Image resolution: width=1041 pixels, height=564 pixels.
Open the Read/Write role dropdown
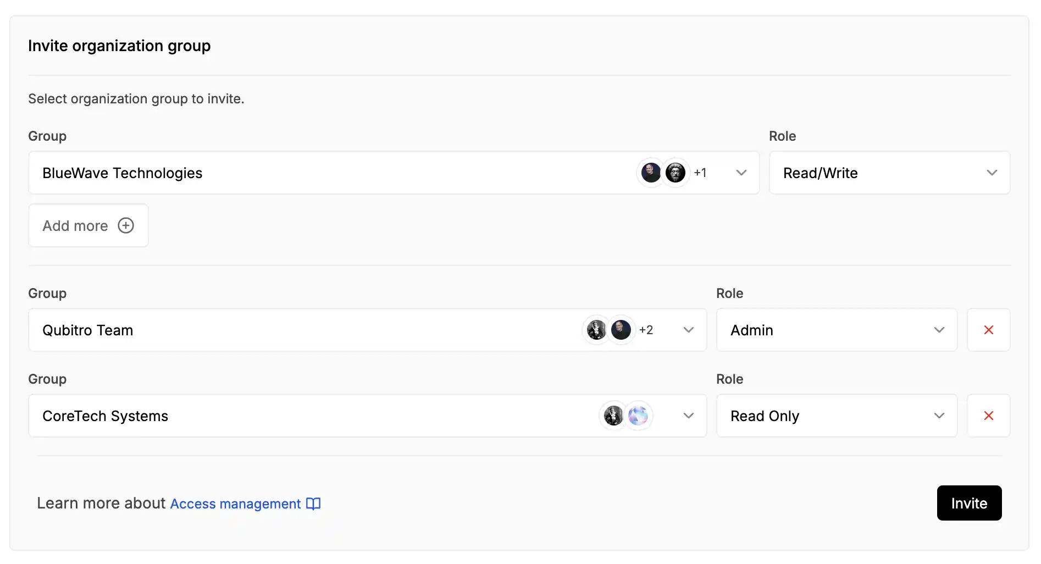click(x=889, y=173)
